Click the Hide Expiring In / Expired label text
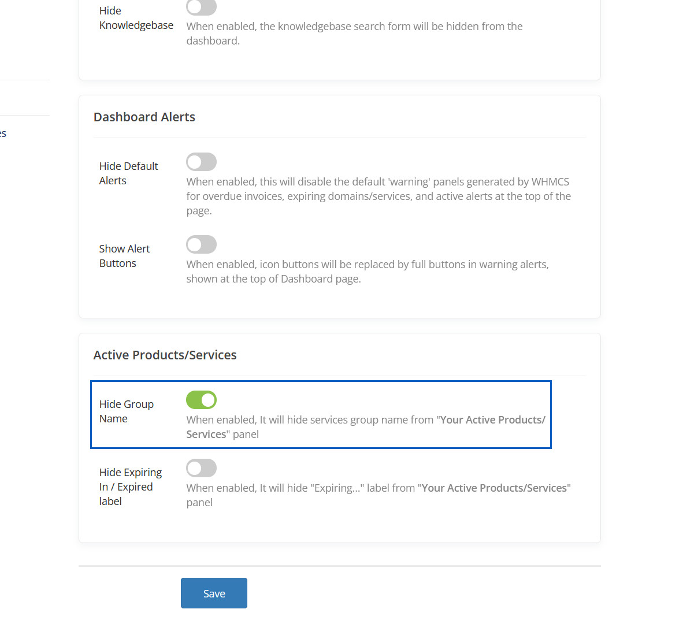The image size is (694, 624). 130,486
